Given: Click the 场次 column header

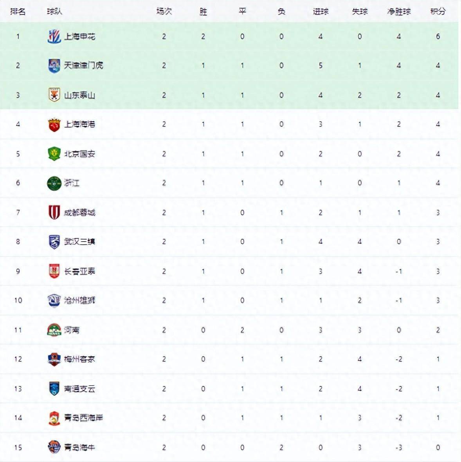Looking at the screenshot, I should [164, 11].
